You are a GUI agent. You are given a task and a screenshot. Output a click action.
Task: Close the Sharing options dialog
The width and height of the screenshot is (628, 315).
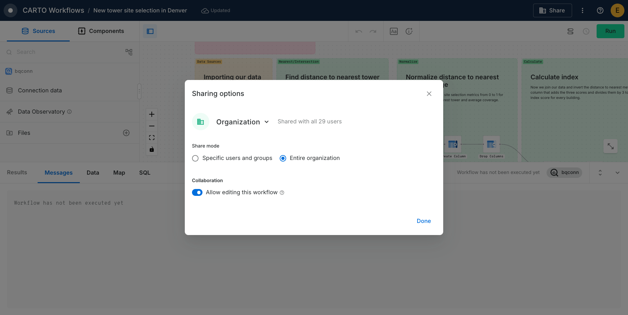click(x=429, y=94)
